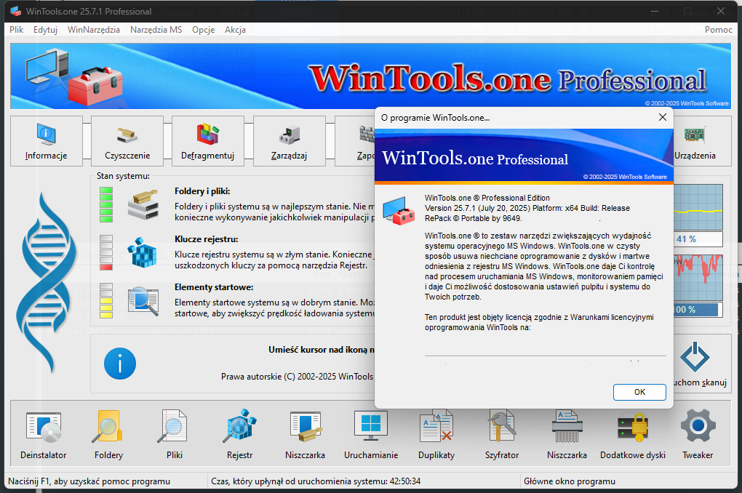Click the WinTools toolbox icon in About dialog
The width and height of the screenshot is (742, 493).
399,211
